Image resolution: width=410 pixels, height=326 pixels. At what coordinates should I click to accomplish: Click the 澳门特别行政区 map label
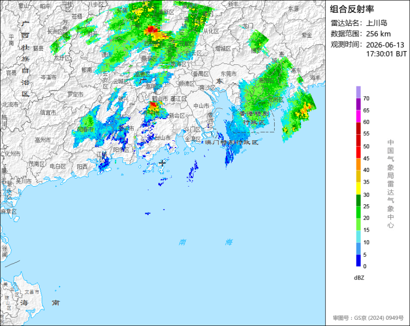pos(231,142)
